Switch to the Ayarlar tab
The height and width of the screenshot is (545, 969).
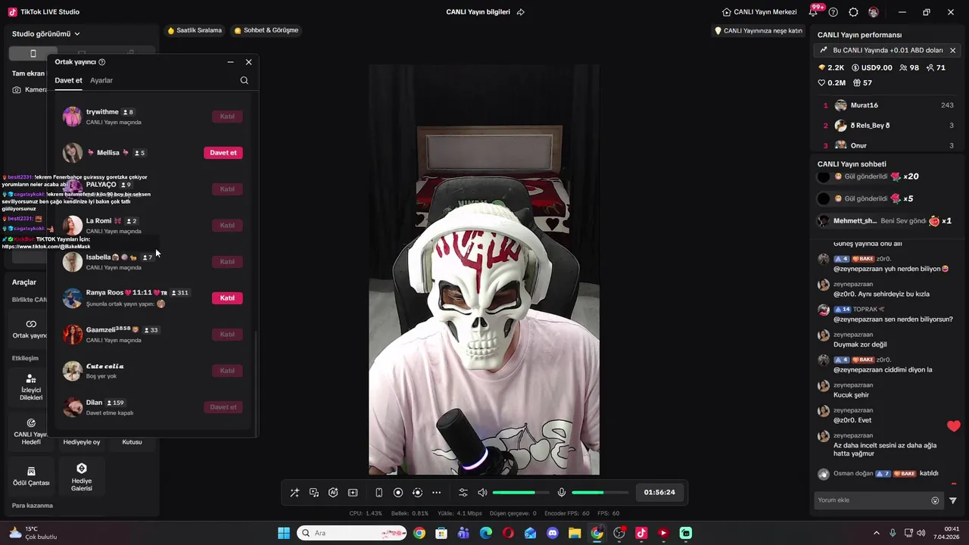pyautogui.click(x=101, y=80)
